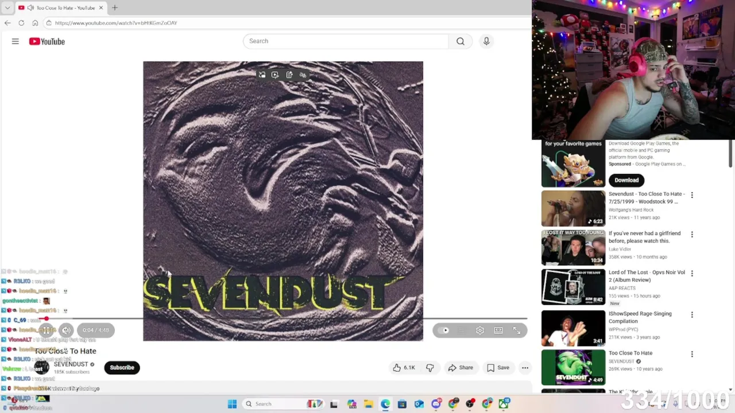The image size is (735, 413).
Task: Click the translate overlay icon on video
Action: [x=303, y=75]
